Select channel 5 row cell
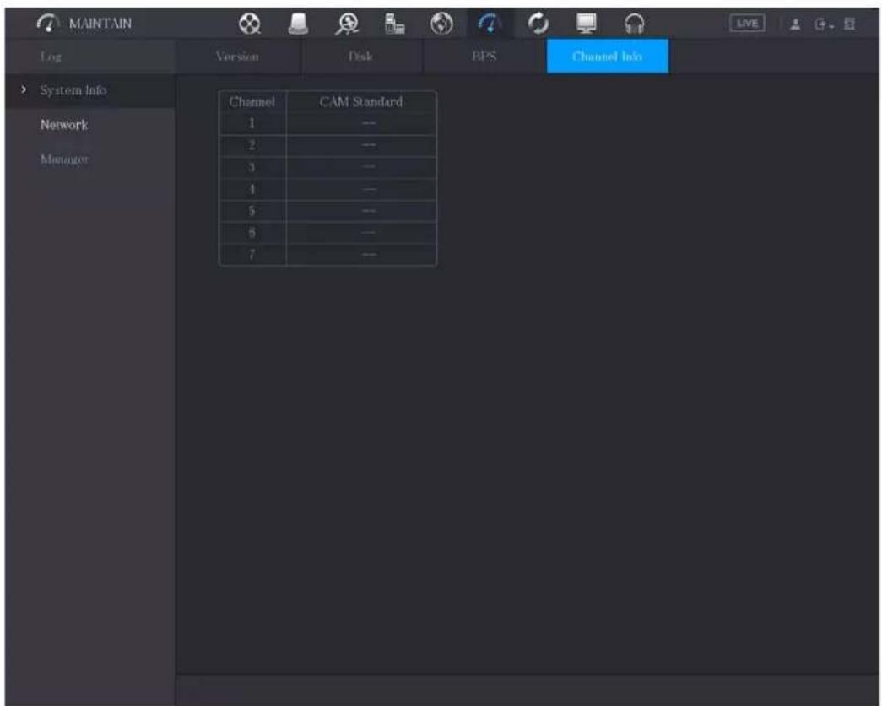Image resolution: width=882 pixels, height=706 pixels. 252,211
